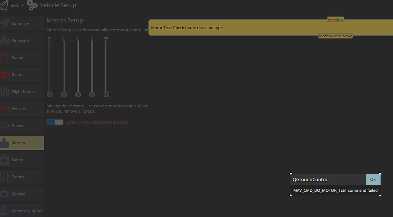Click the Radio controller icon
Viewport: 393px width, 217px height.
point(5,75)
